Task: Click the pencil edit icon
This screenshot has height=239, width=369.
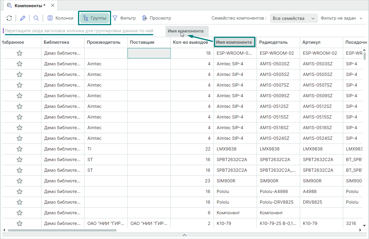Action: (23, 18)
